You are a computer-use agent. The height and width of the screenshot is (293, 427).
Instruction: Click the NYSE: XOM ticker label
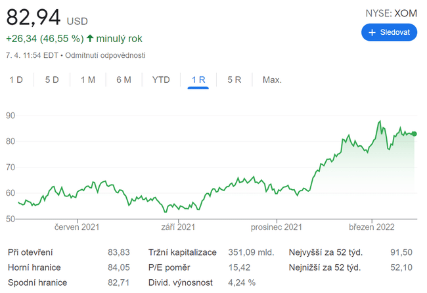391,12
